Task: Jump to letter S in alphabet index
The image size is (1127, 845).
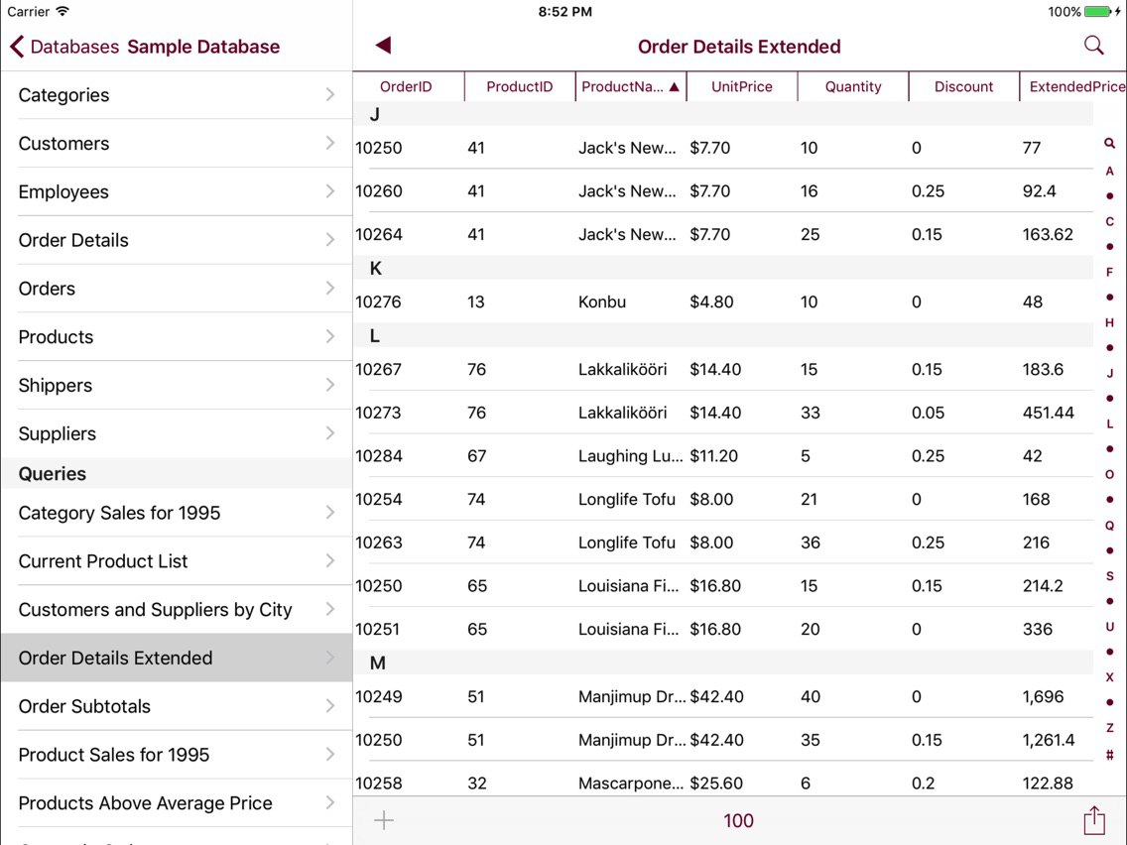Action: pos(1110,576)
